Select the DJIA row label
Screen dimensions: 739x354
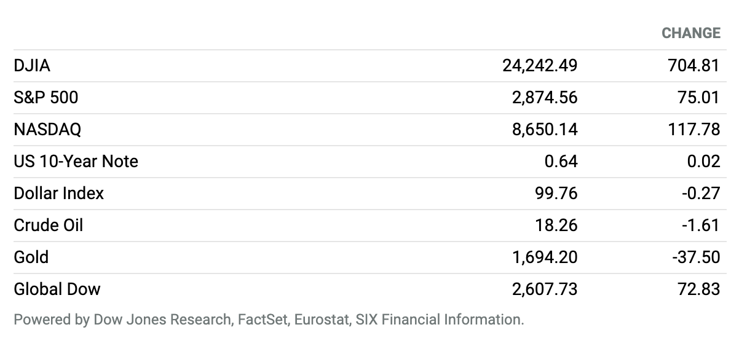(32, 65)
